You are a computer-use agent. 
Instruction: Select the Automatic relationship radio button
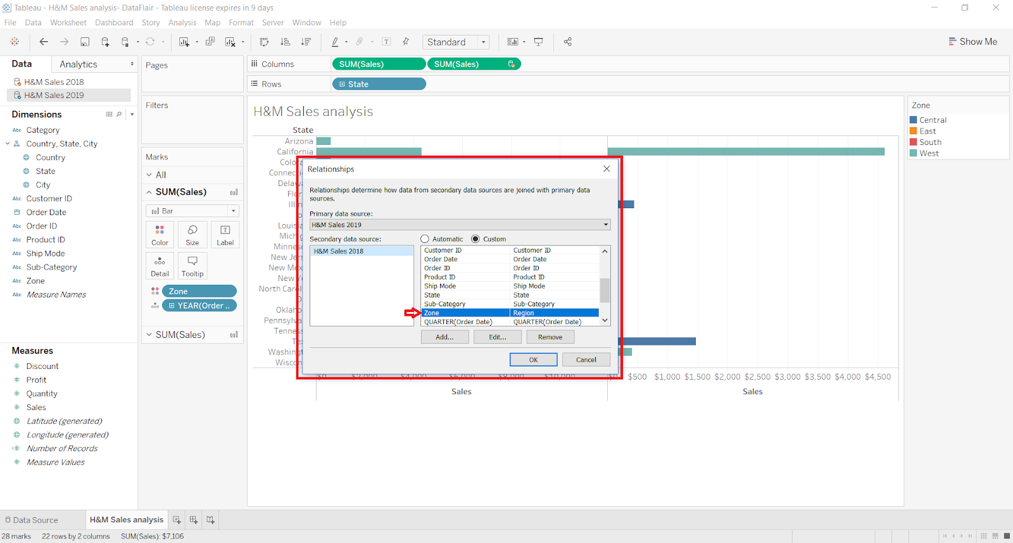click(x=425, y=239)
